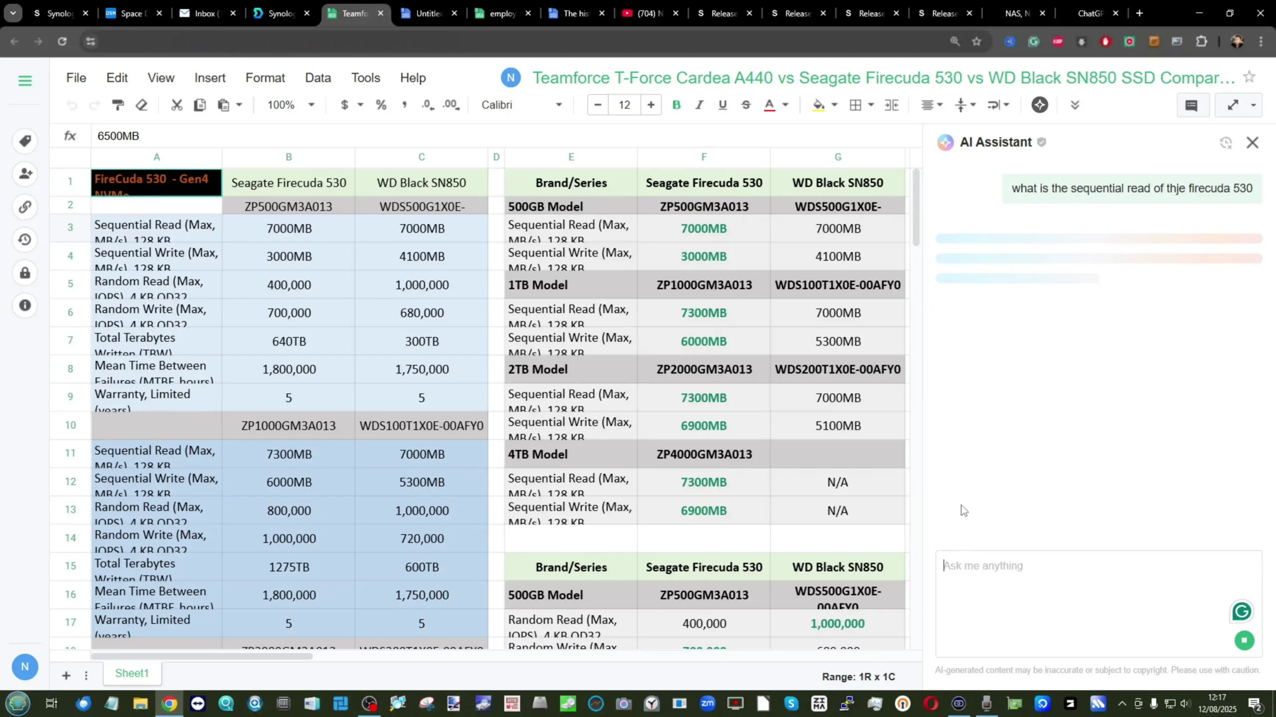Open the File menu
Screen dimensions: 1276x717
pyautogui.click(x=76, y=78)
